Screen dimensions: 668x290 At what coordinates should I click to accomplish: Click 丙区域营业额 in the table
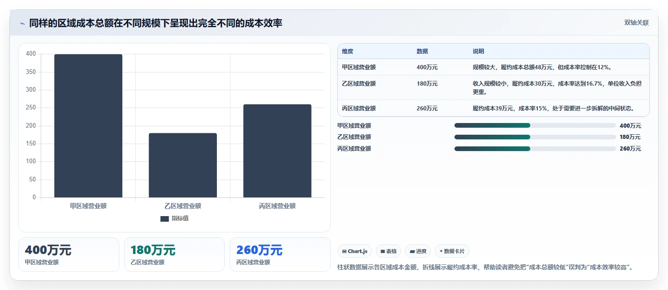tap(359, 109)
